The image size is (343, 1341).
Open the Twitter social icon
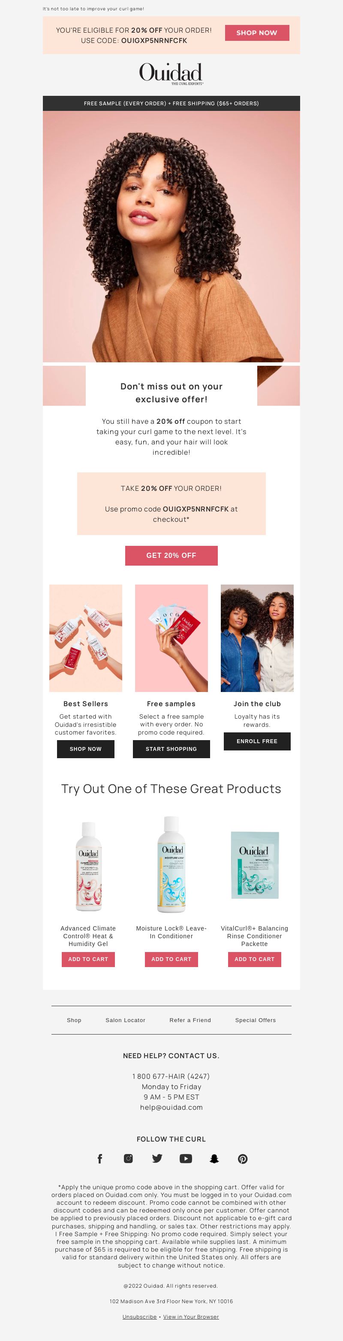click(x=157, y=1158)
